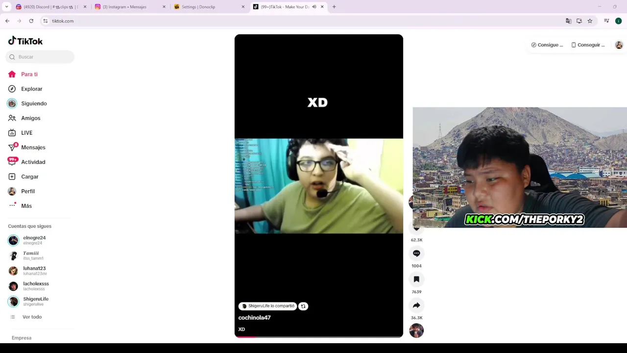This screenshot has height=353, width=627.
Task: Click the Amigos people icon
Action: click(x=12, y=118)
